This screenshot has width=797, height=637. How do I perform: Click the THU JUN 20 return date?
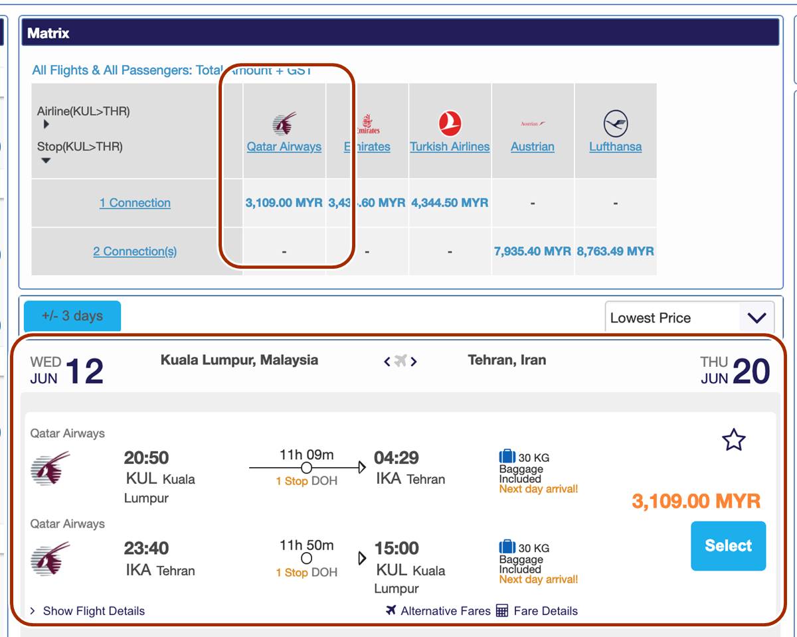coord(735,370)
